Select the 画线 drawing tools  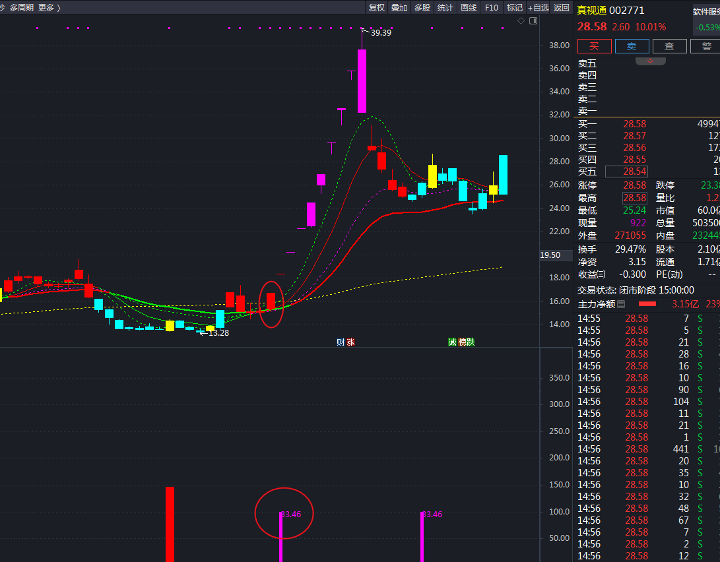click(469, 8)
